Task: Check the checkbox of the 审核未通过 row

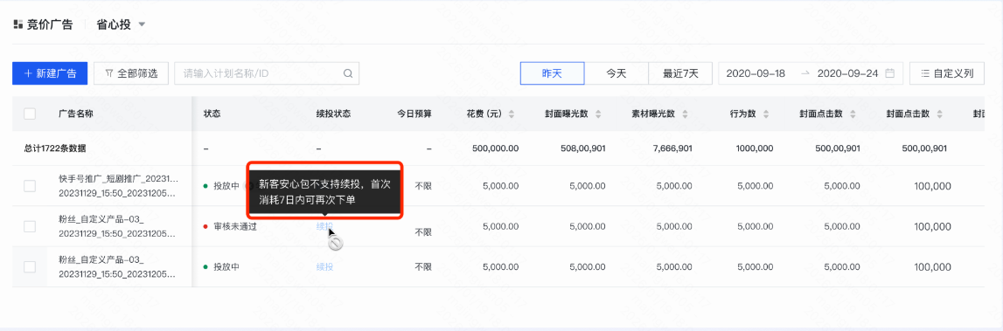Action: click(x=30, y=226)
